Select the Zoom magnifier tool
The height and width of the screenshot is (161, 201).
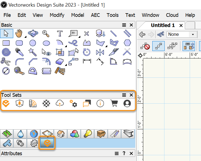point(46,34)
